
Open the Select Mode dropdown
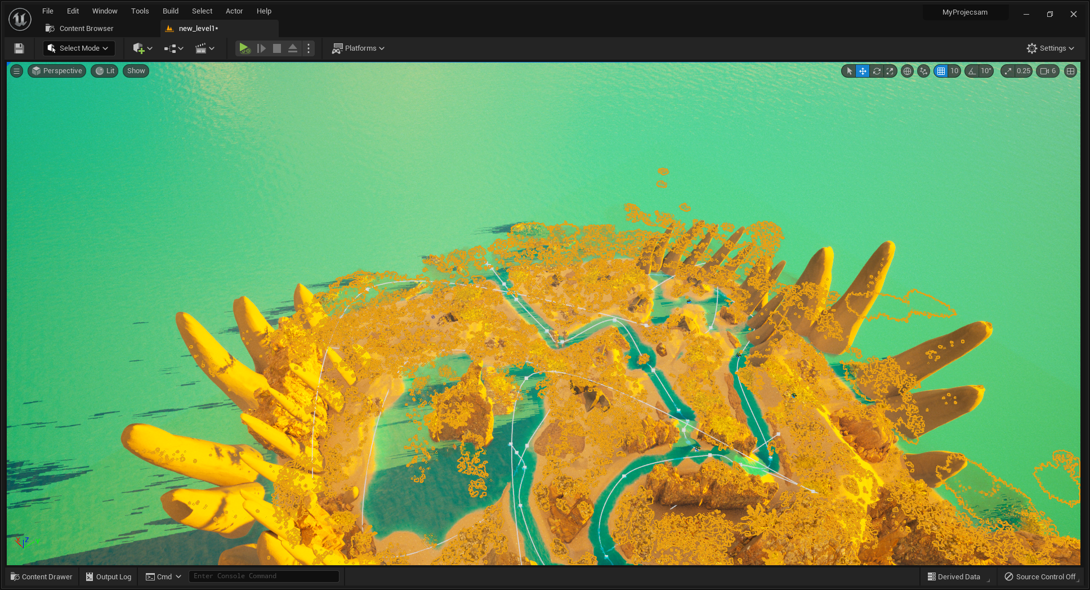tap(79, 48)
